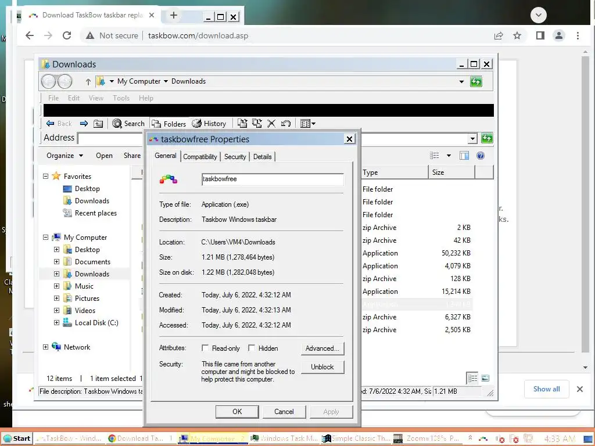Screen dimensions: 595x446
Task: Reload the Chrome page
Action: click(67, 35)
